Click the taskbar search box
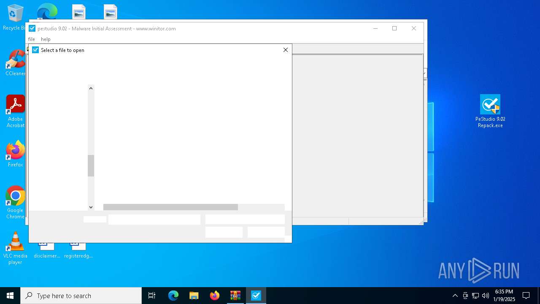 81,296
